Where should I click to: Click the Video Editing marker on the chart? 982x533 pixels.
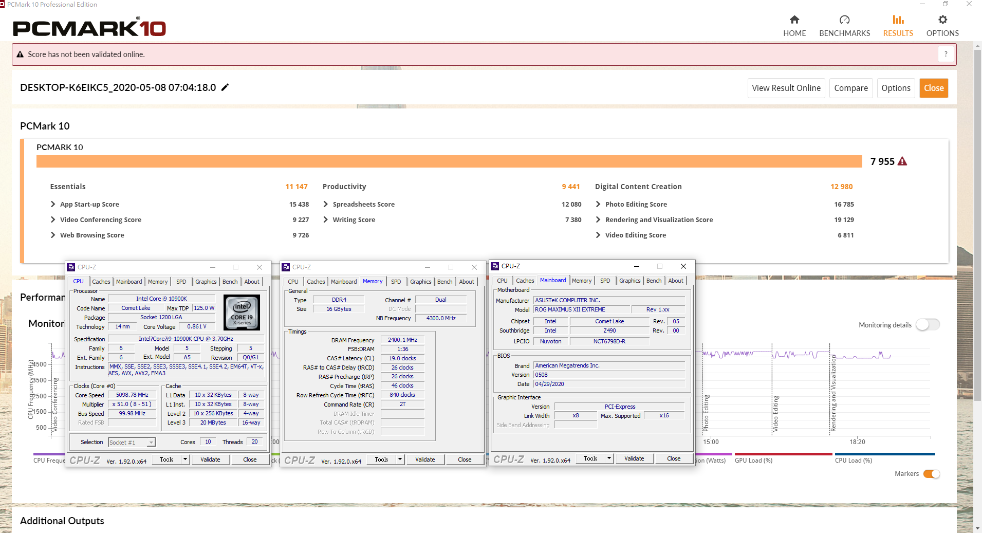coord(775,414)
